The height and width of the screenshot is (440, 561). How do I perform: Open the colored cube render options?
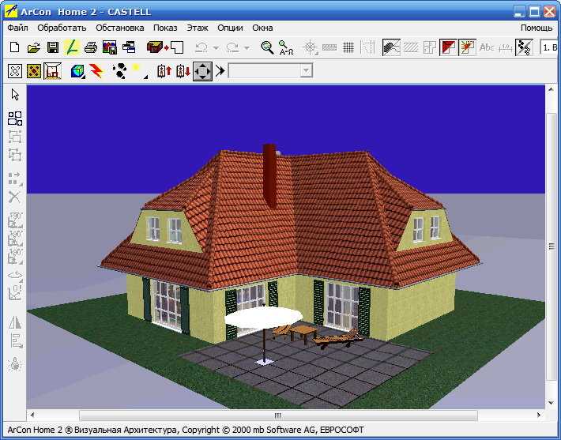pyautogui.click(x=77, y=71)
